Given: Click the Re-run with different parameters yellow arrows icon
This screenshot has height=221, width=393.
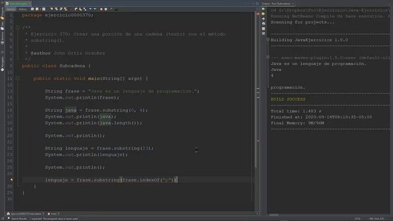Looking at the screenshot, I should pyautogui.click(x=263, y=14).
